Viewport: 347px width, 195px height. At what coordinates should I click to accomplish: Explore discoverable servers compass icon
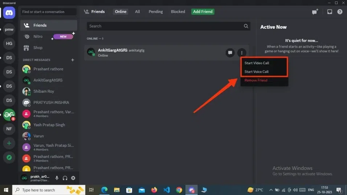tap(9, 157)
